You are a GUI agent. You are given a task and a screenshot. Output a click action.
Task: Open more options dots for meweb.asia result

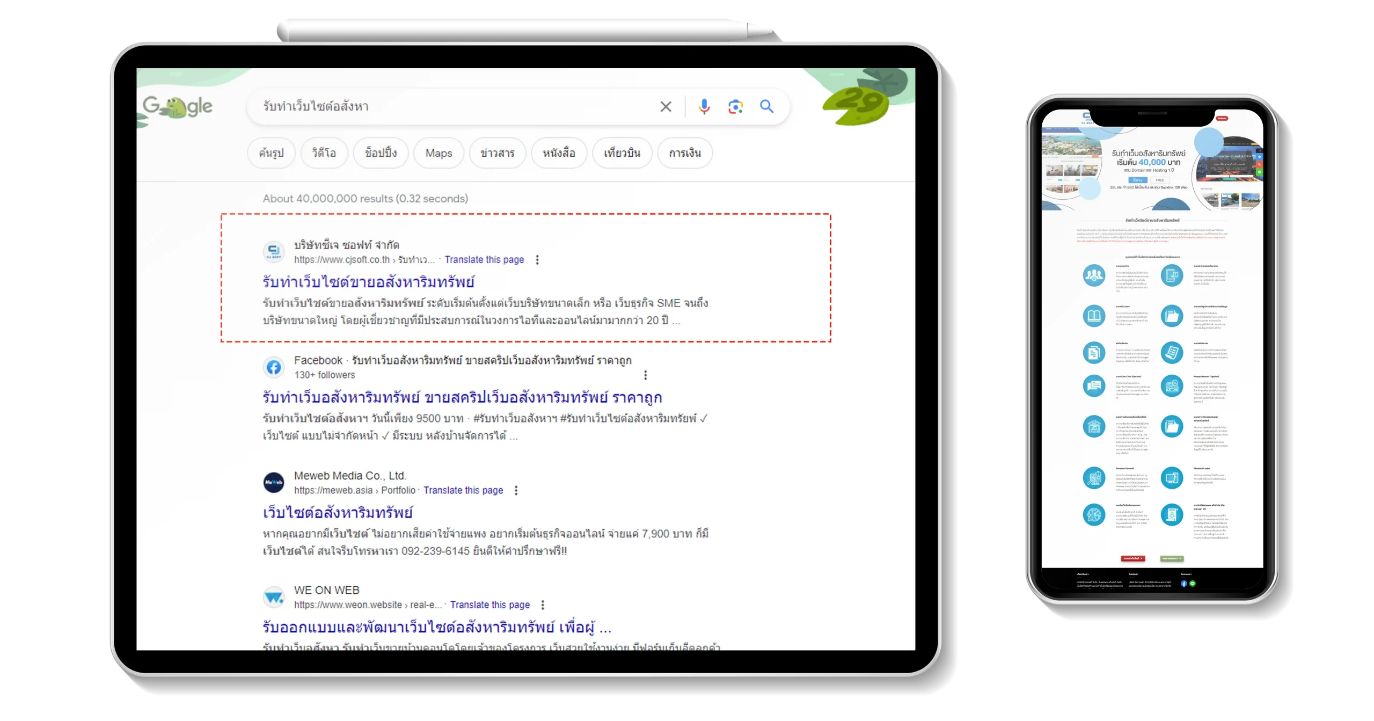[x=516, y=490]
